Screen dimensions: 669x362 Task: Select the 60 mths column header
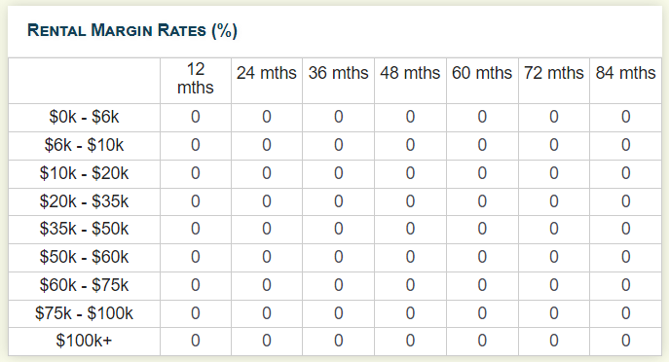point(482,73)
